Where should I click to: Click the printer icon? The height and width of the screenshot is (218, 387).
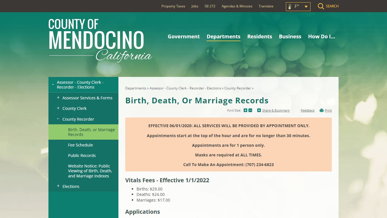[x=322, y=110]
